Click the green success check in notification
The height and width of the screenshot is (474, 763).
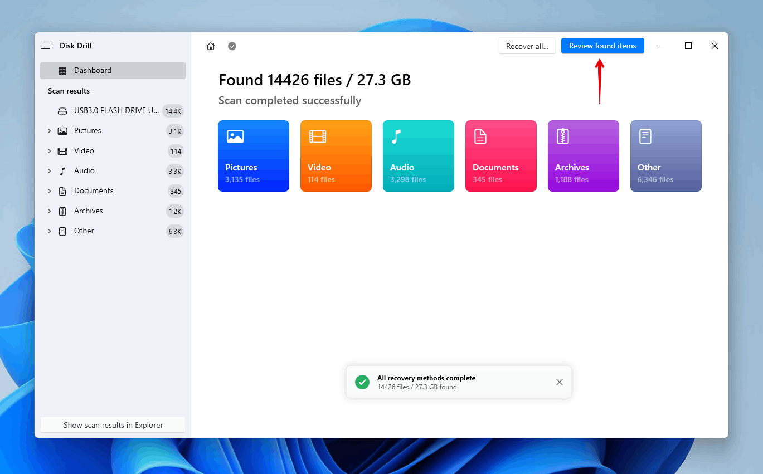coord(362,382)
